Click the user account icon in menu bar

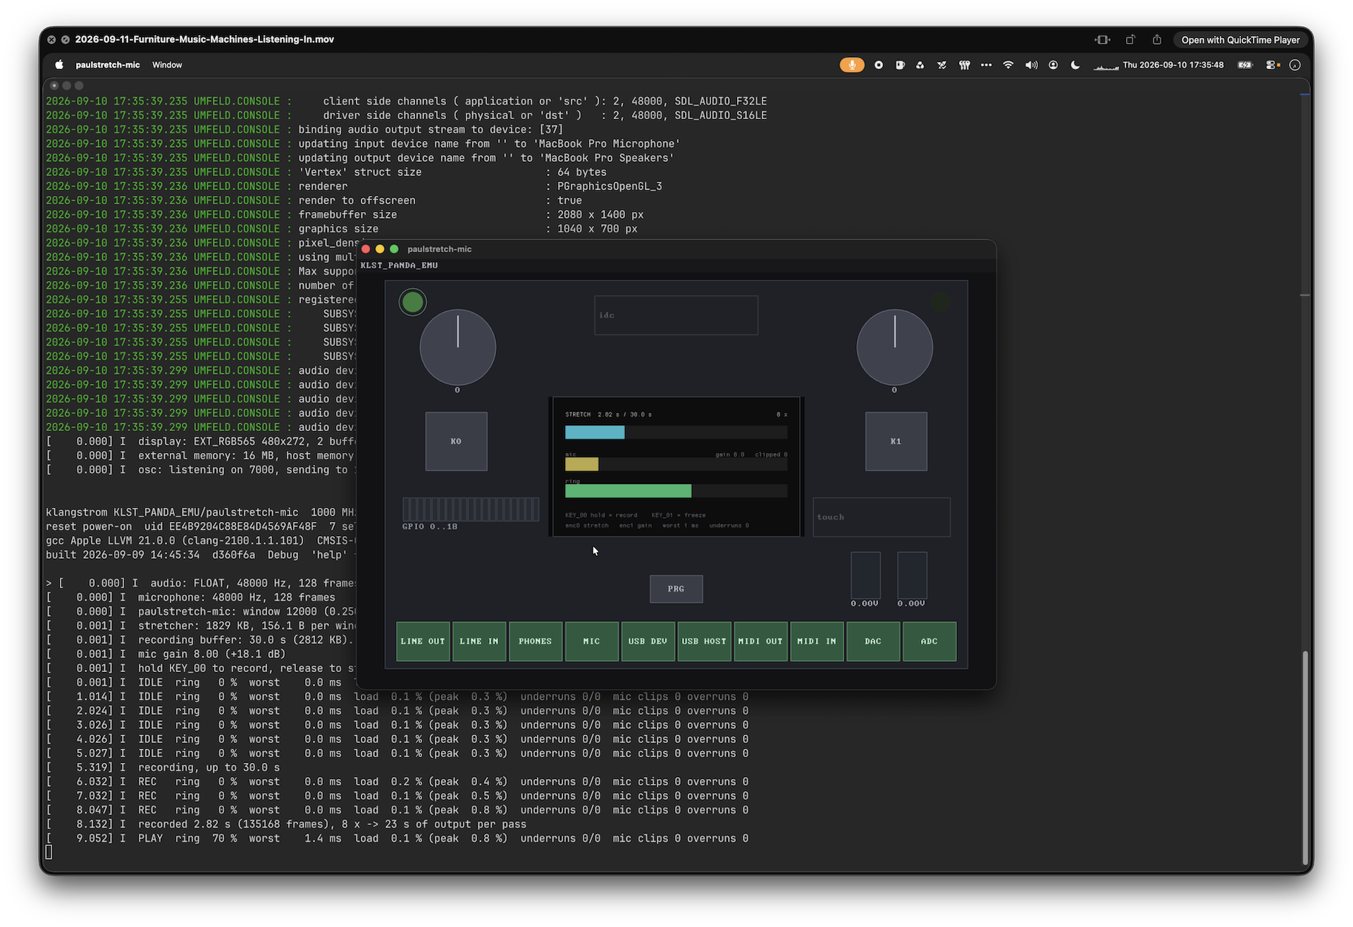coord(1054,65)
